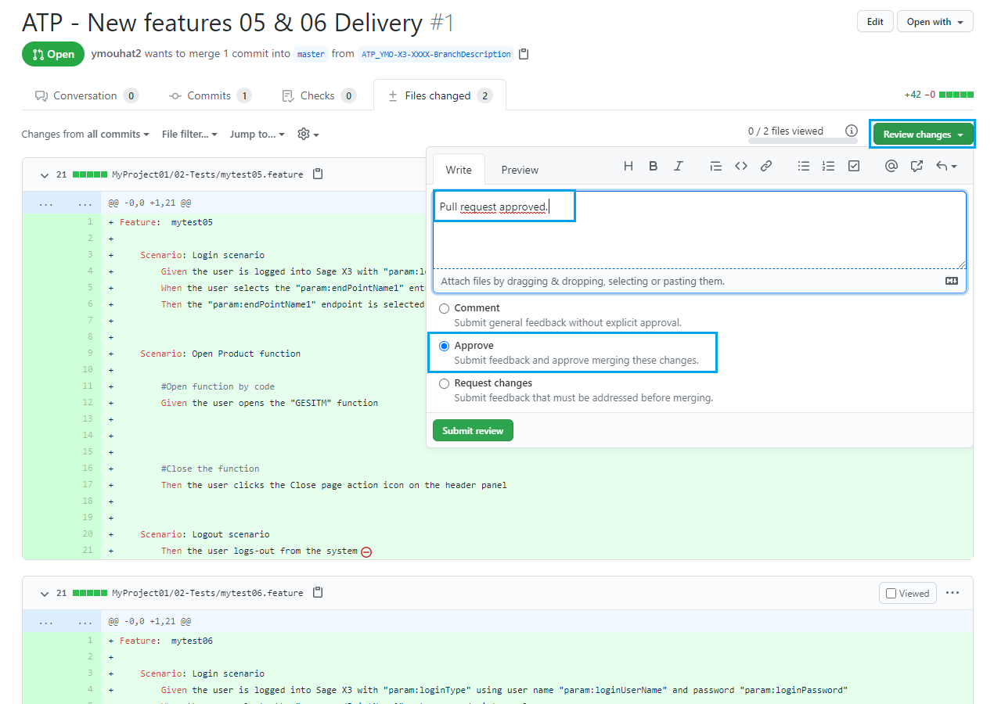Add a task list icon

[x=854, y=166]
